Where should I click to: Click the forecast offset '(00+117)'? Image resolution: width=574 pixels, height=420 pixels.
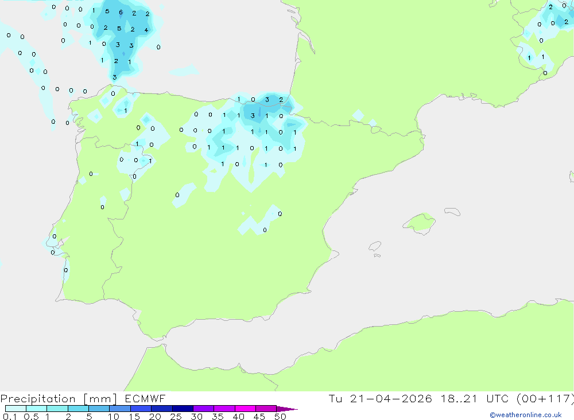pos(545,399)
